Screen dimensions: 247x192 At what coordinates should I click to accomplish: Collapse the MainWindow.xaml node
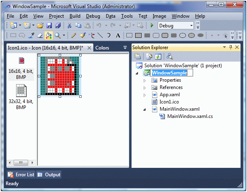point(144,109)
